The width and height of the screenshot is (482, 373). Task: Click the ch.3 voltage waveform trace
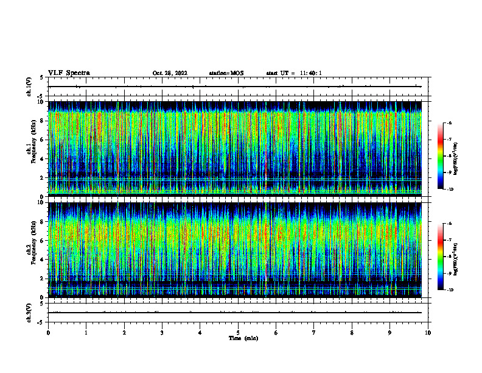point(235,313)
